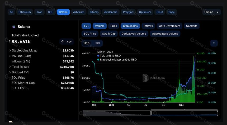The width and height of the screenshot is (227, 125).
Task: Toggle SOL MCap chart series
Action: click(x=109, y=33)
